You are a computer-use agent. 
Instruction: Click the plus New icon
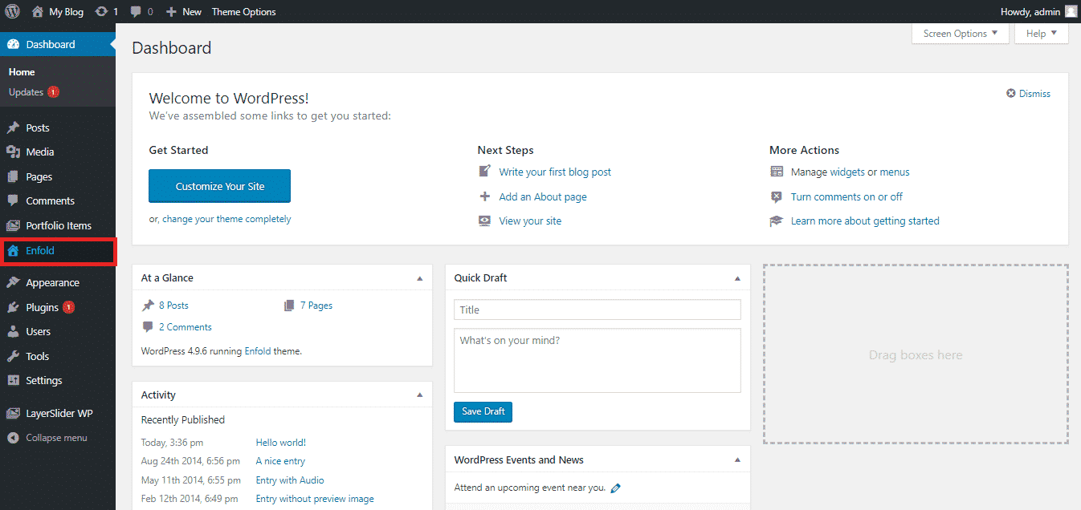(171, 11)
